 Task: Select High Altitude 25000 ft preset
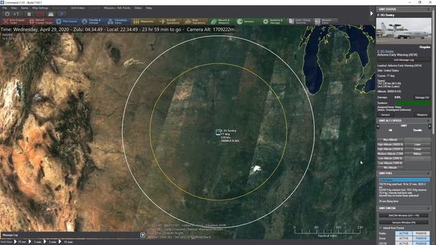click(390, 149)
